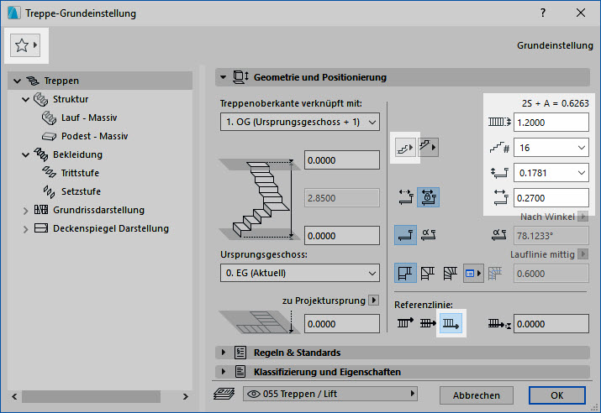Screen dimensions: 601x413
Task: Select Podest - Massiv item
Action: (94, 136)
